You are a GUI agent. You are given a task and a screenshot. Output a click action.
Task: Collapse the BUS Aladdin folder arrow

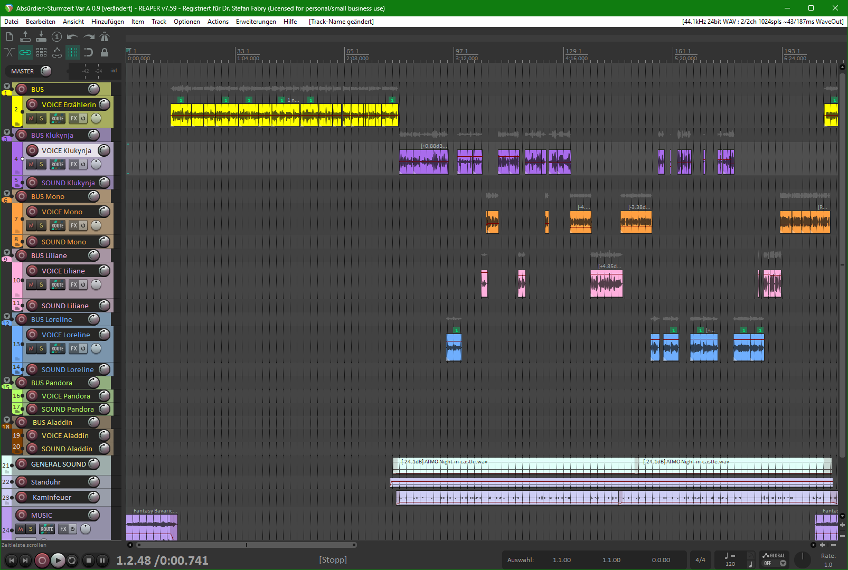7,420
